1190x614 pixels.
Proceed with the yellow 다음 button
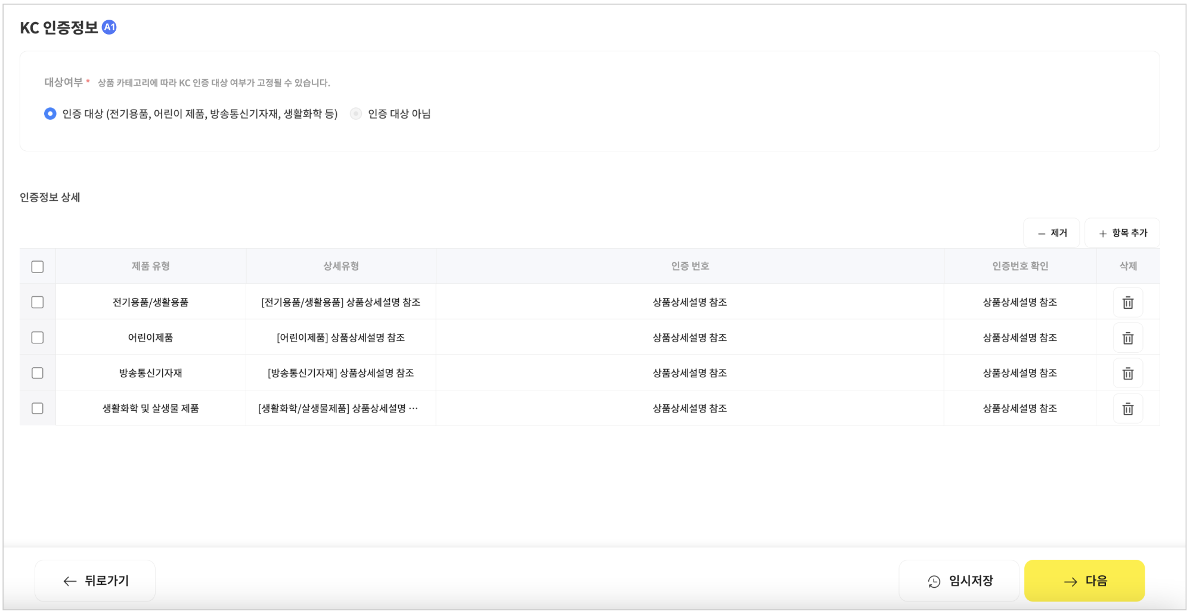[1084, 581]
